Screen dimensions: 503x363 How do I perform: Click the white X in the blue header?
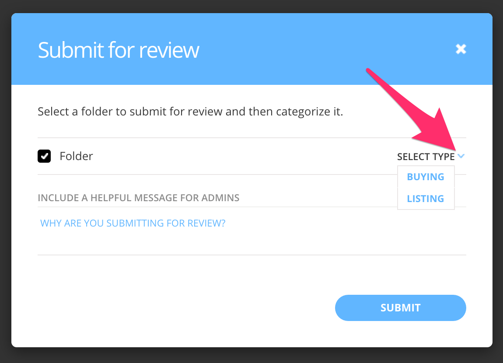click(x=461, y=49)
